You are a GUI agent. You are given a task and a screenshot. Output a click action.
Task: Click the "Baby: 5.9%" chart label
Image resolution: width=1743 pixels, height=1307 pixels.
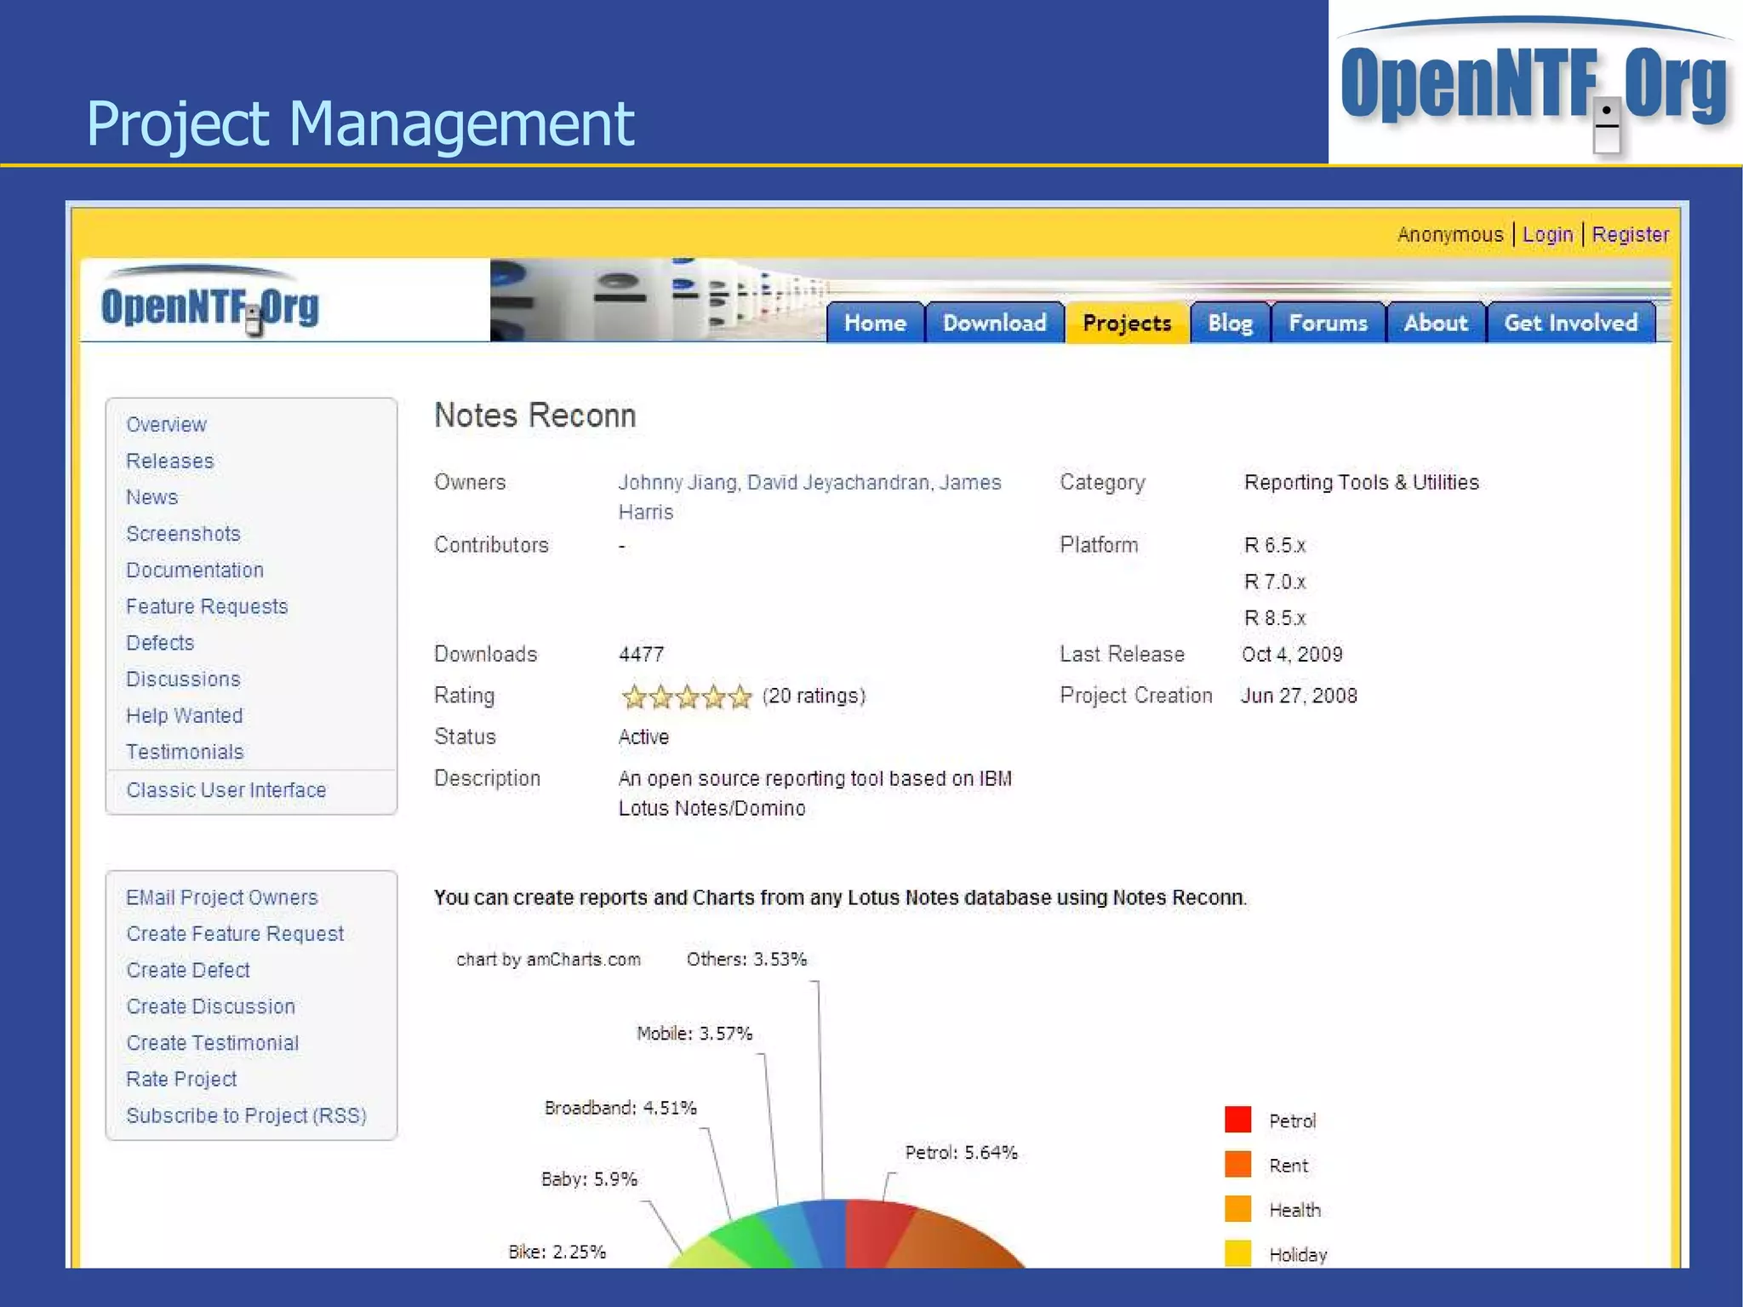tap(589, 1179)
